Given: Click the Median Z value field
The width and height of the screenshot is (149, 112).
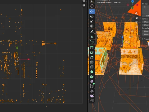Looking at the screenshot, I should click(146, 12).
